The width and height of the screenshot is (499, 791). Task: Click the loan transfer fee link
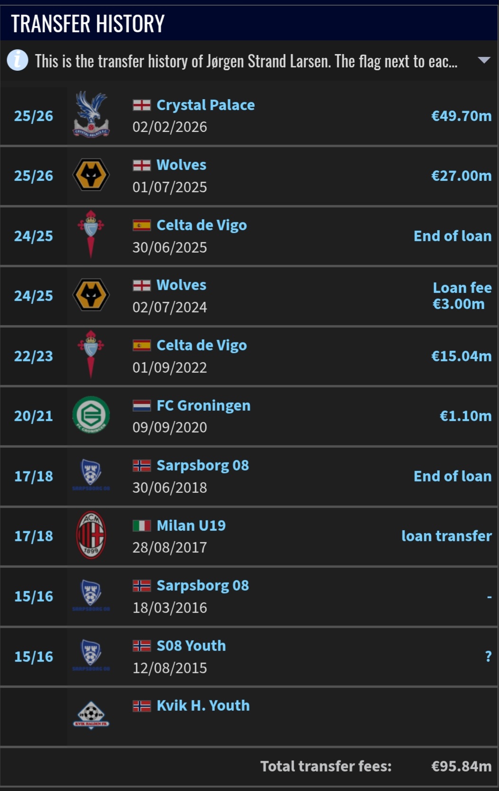(x=446, y=536)
